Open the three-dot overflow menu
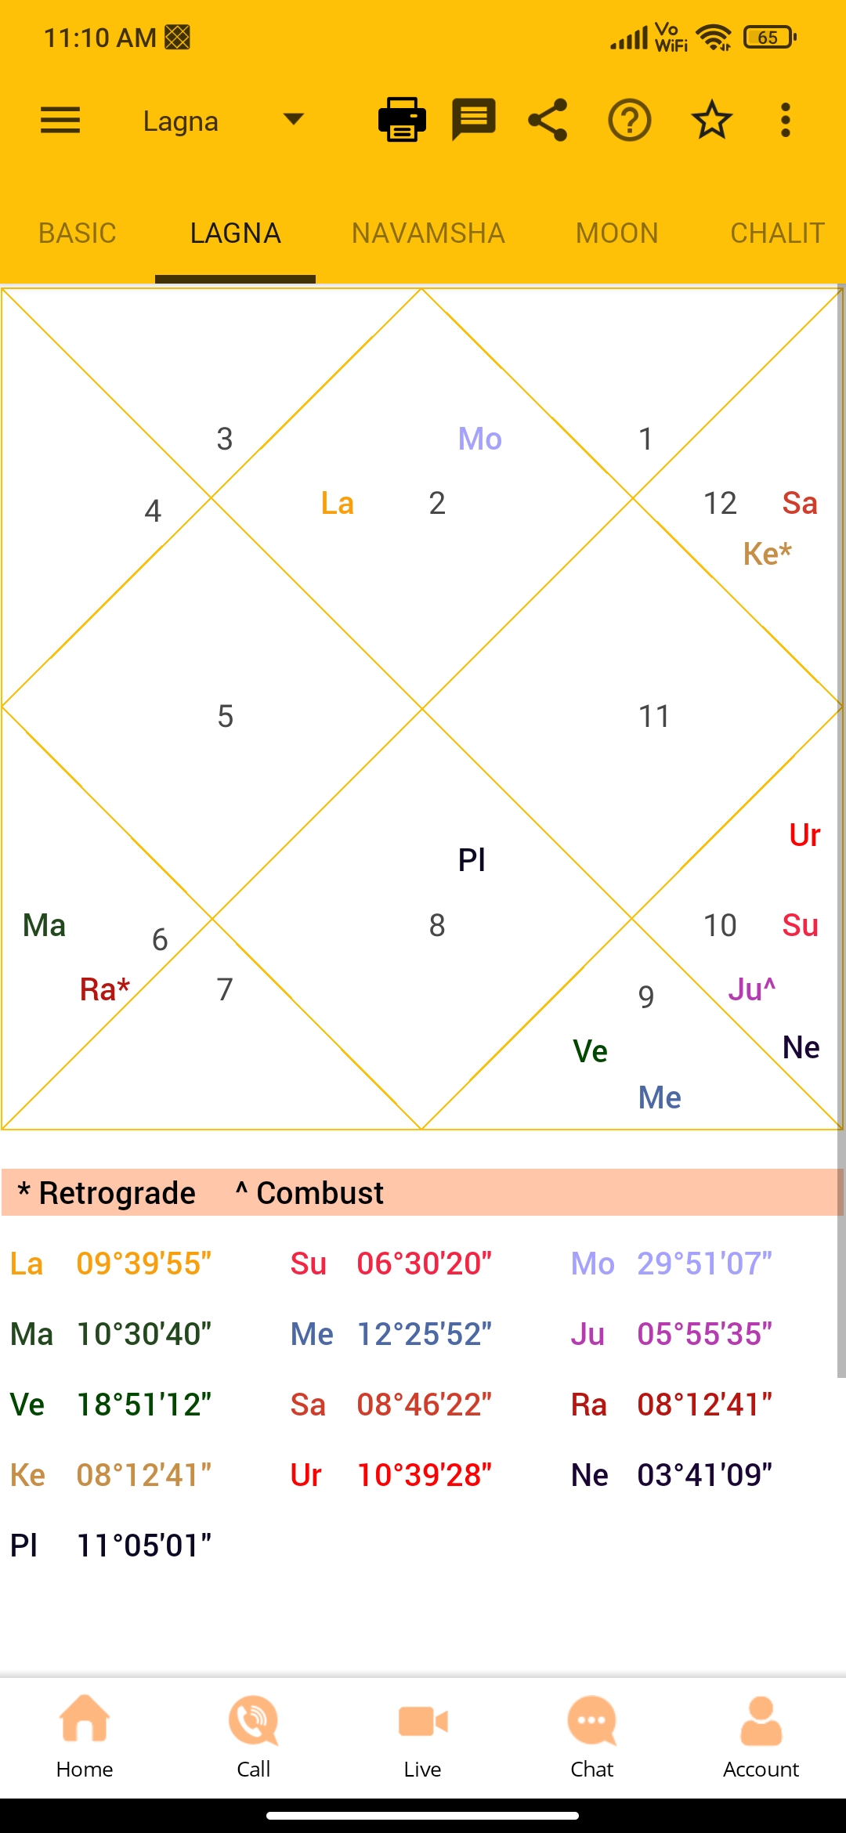This screenshot has width=846, height=1833. pyautogui.click(x=785, y=121)
